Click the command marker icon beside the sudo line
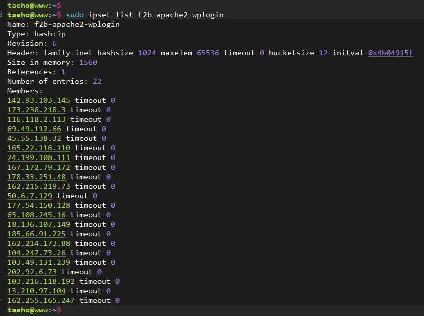The height and width of the screenshot is (316, 424). coord(3,15)
